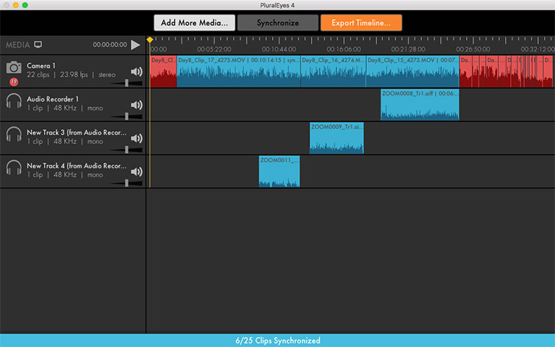Select the Day8_Clip_16_4274 clip
This screenshot has height=347, width=555.
pyautogui.click(x=333, y=71)
